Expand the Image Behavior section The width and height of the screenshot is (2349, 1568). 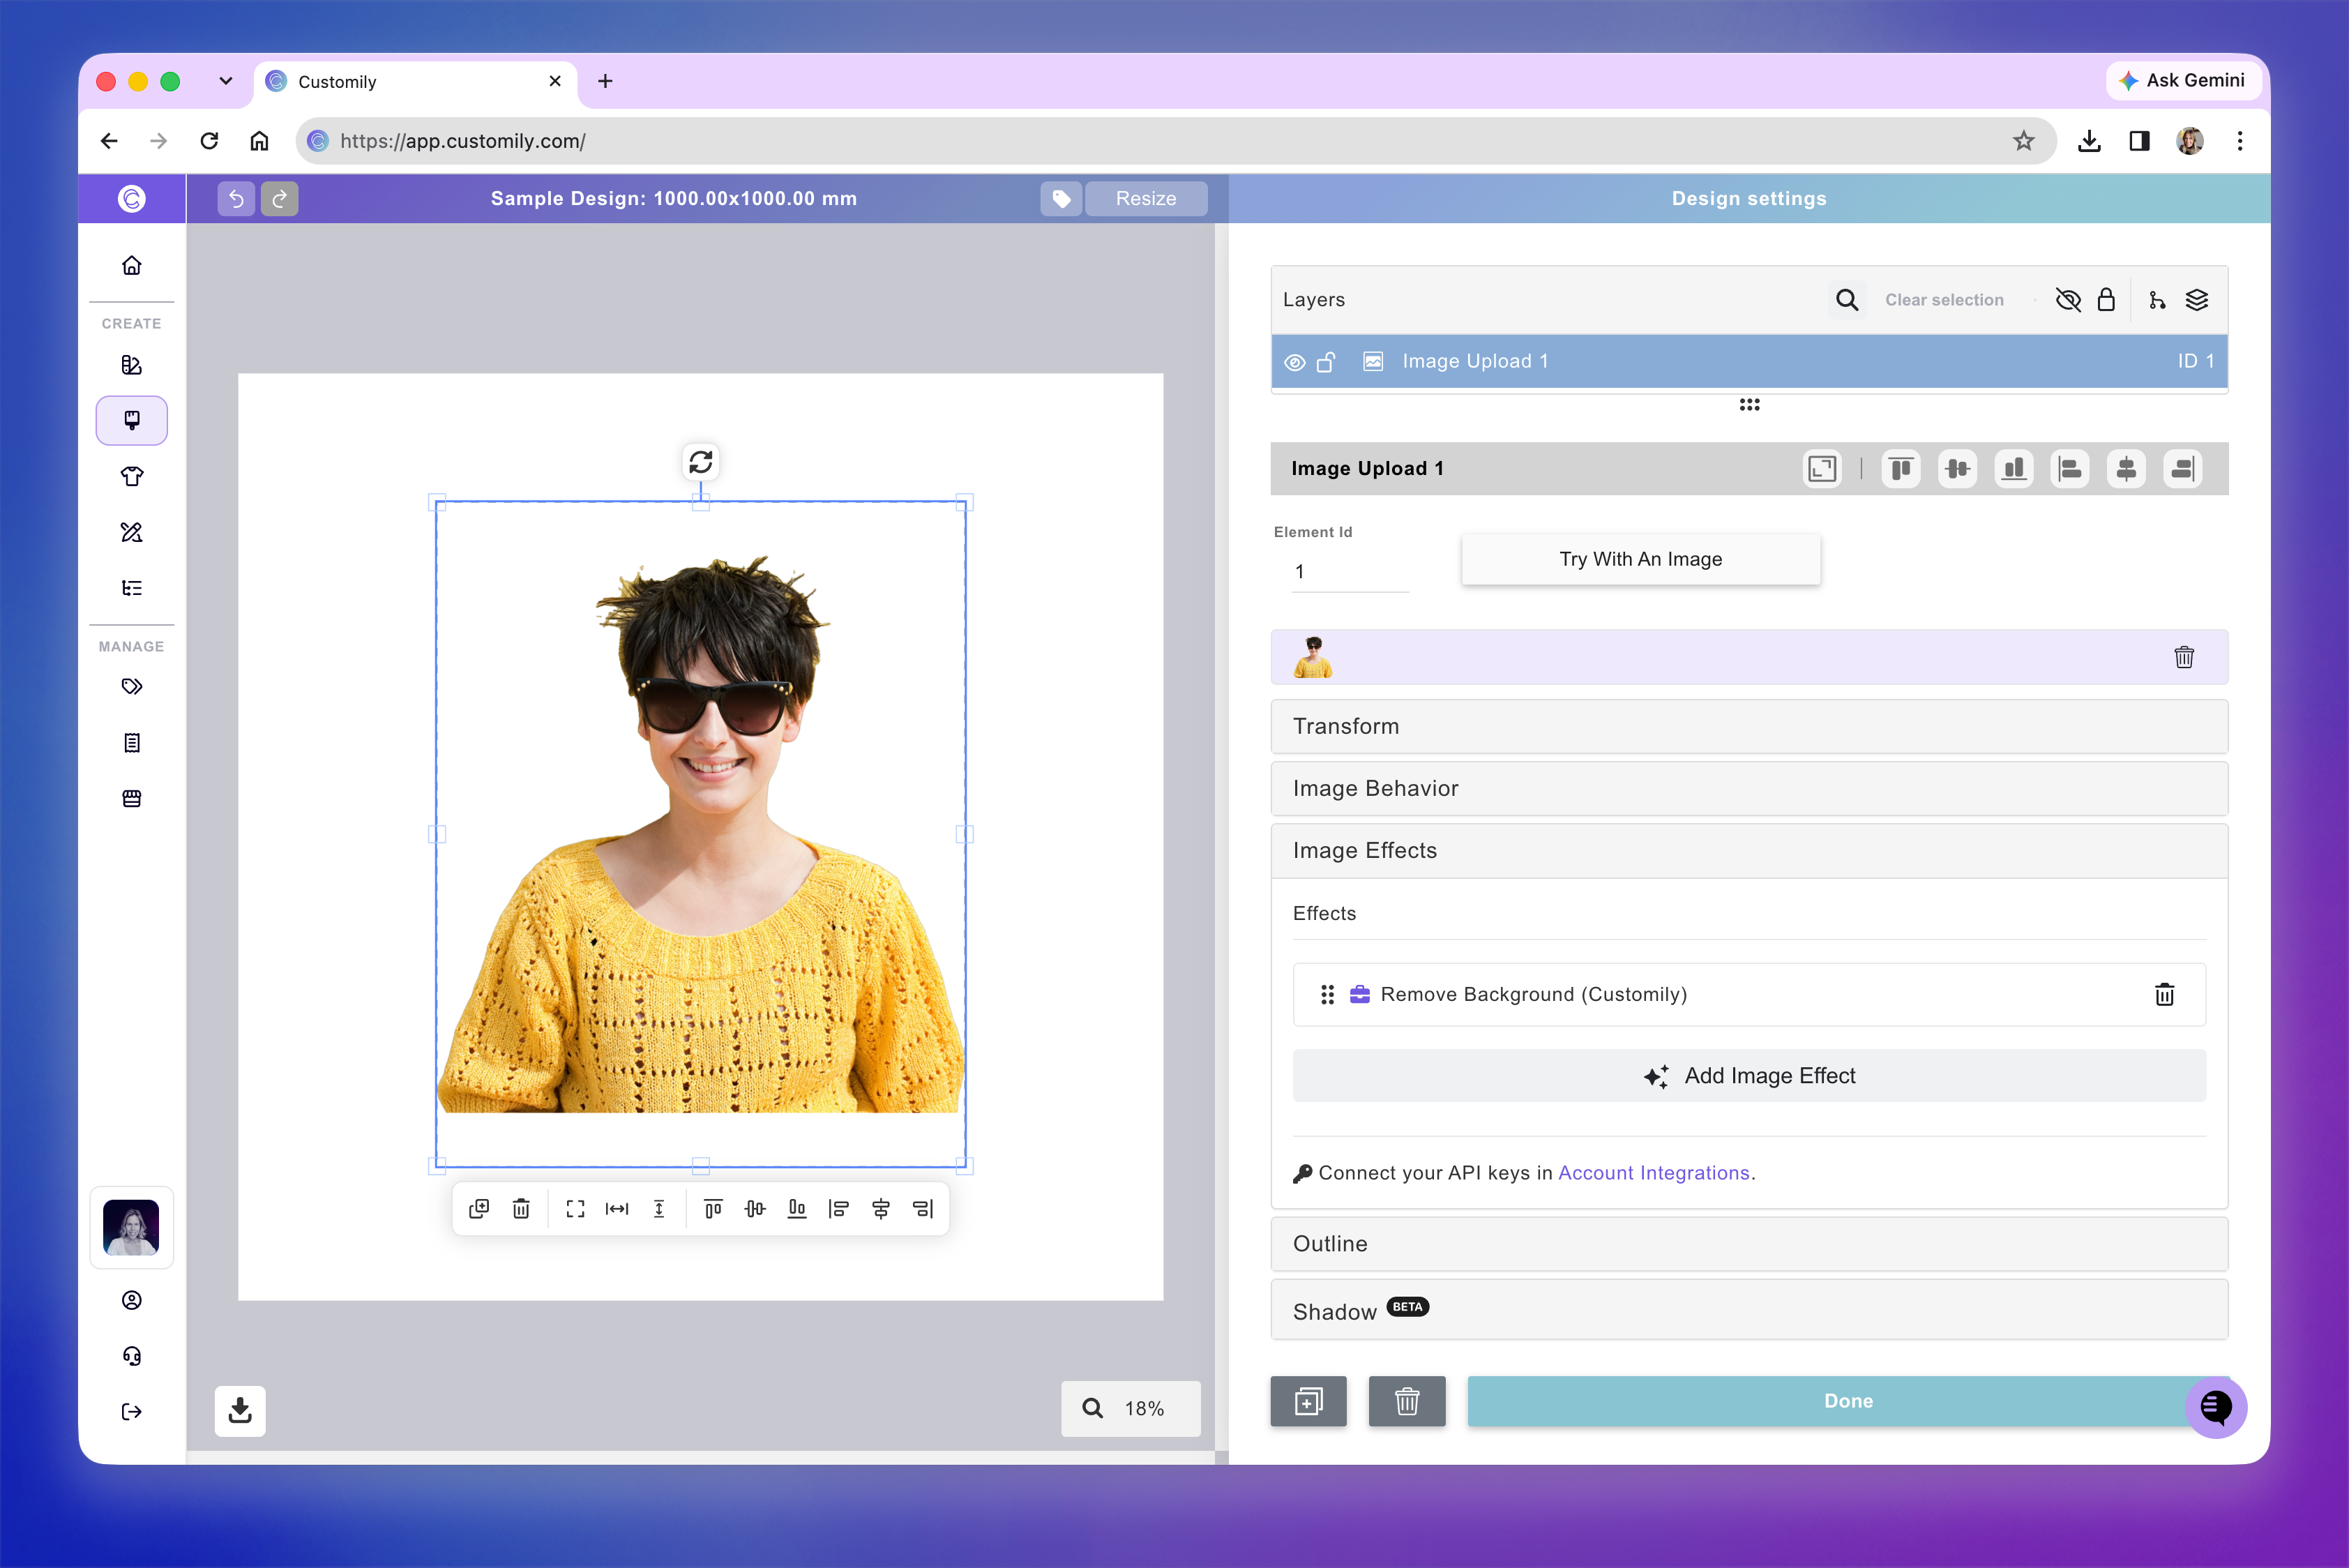pyautogui.click(x=1749, y=788)
